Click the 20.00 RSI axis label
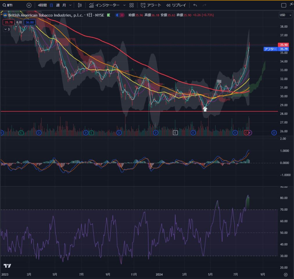 point(284,268)
